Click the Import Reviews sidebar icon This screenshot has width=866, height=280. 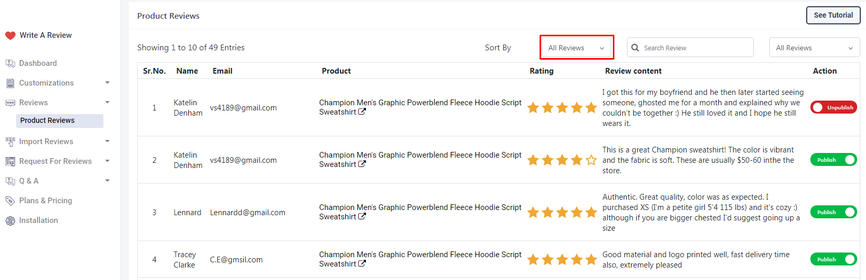10,142
